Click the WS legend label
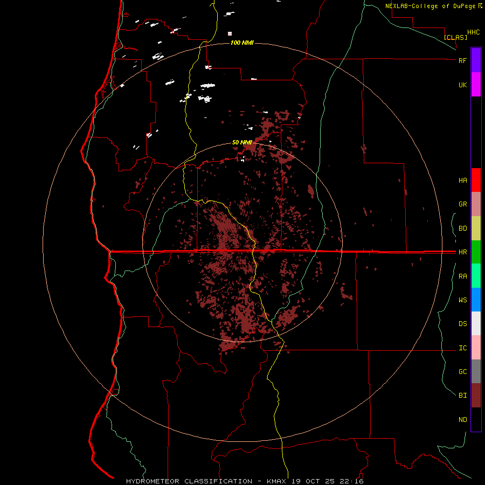This screenshot has height=485, width=485. pyautogui.click(x=462, y=300)
